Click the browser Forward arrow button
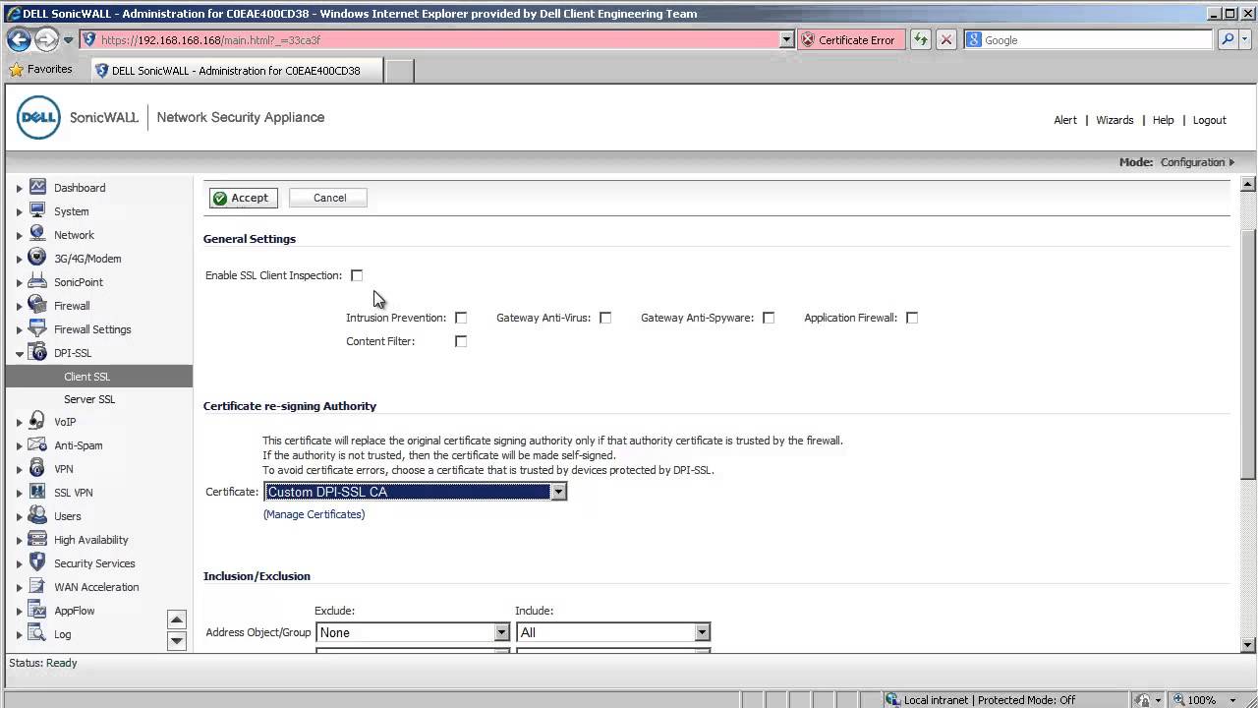1258x708 pixels. point(46,39)
